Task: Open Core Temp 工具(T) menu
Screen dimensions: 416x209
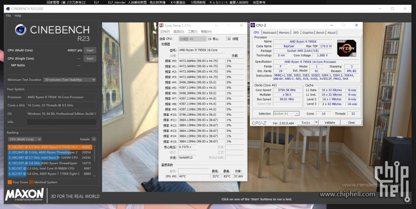Action: 192,31
